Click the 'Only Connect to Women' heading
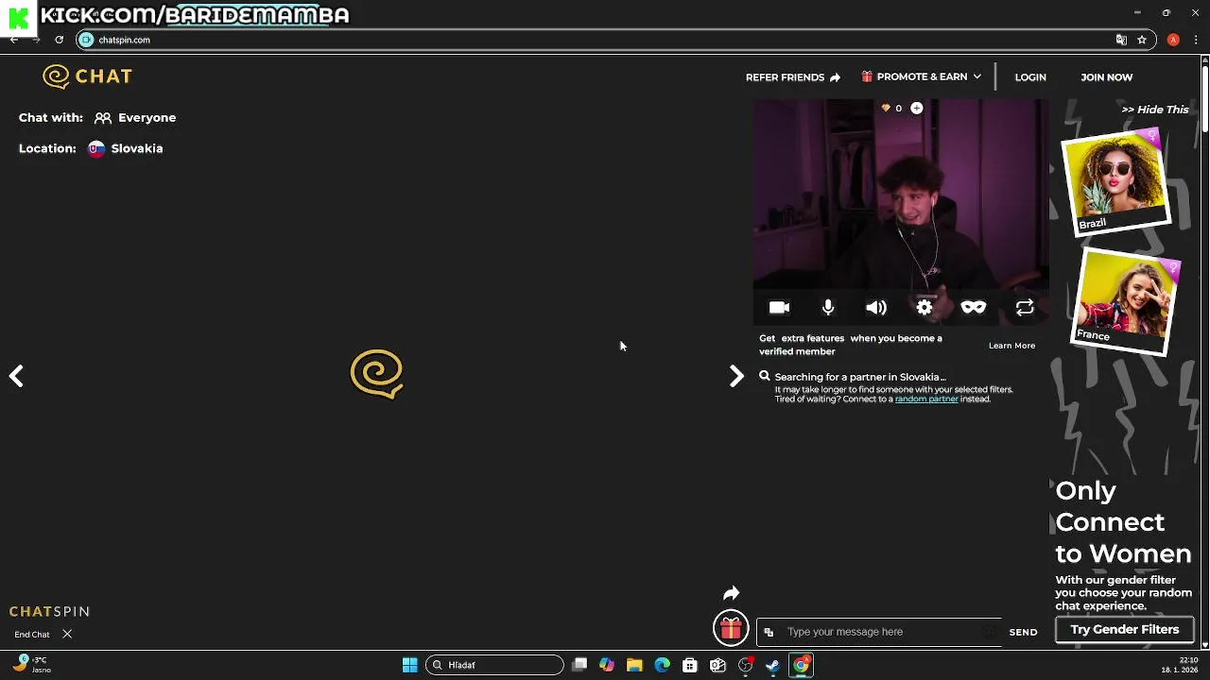This screenshot has width=1210, height=680. [1123, 522]
